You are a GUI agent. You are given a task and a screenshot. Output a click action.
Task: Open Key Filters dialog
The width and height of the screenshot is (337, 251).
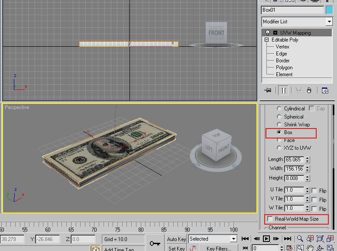tap(219, 248)
